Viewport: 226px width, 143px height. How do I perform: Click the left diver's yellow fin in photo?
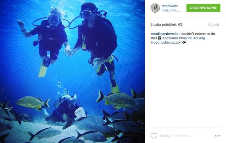43,70
